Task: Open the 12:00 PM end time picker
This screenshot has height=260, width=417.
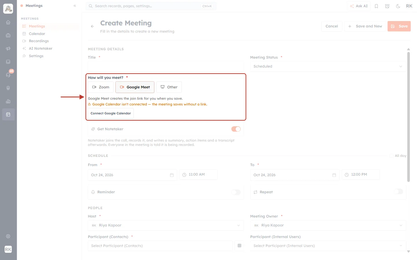Action: (361, 174)
